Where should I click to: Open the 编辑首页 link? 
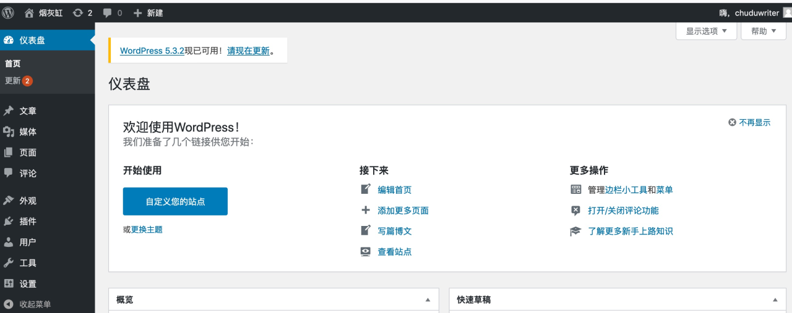(395, 190)
